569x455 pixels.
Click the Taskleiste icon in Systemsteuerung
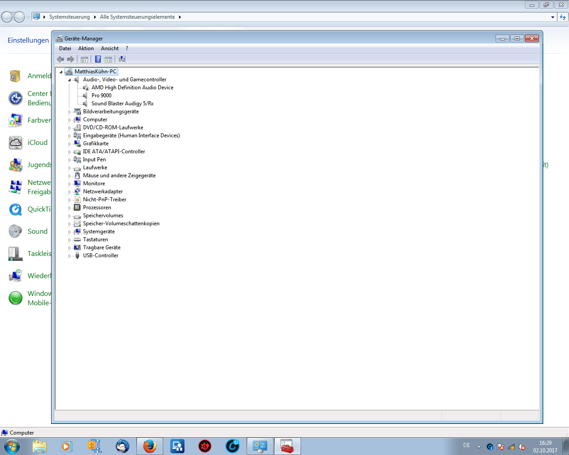(16, 254)
